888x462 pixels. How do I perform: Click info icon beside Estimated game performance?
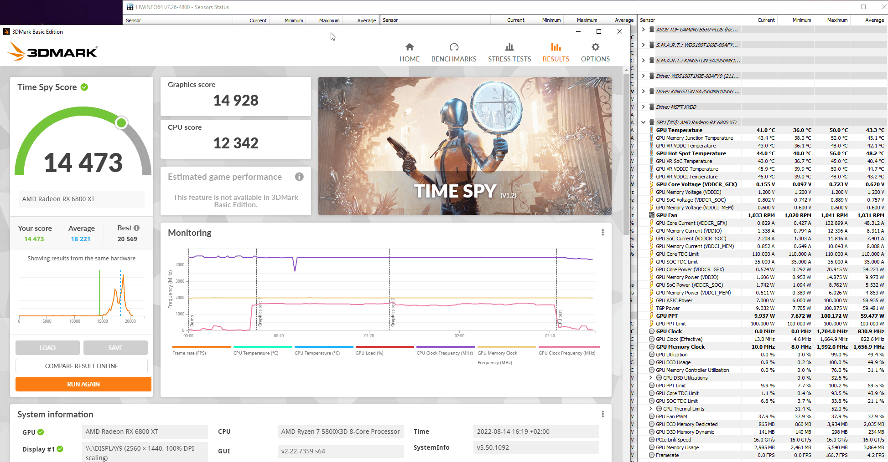(x=299, y=177)
